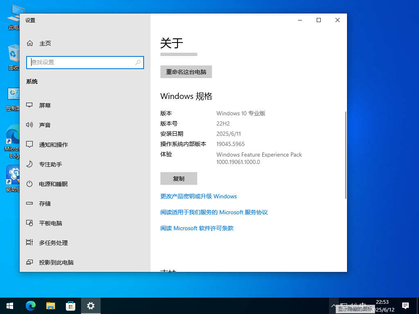The image size is (419, 314).
Task: Close the 设置 window
Action: [x=338, y=20]
